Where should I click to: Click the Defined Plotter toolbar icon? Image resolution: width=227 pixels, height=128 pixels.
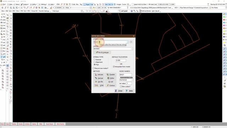[x=145, y=11]
